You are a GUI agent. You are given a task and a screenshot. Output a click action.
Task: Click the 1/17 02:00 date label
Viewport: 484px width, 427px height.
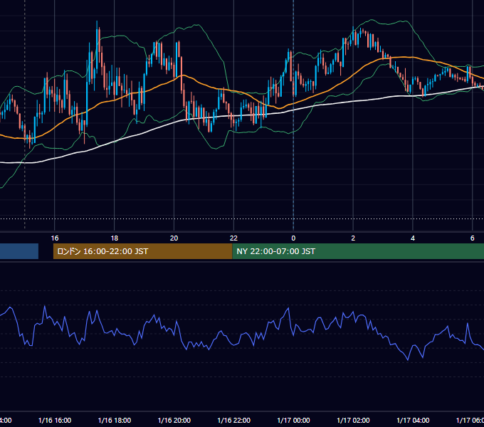pyautogui.click(x=353, y=420)
